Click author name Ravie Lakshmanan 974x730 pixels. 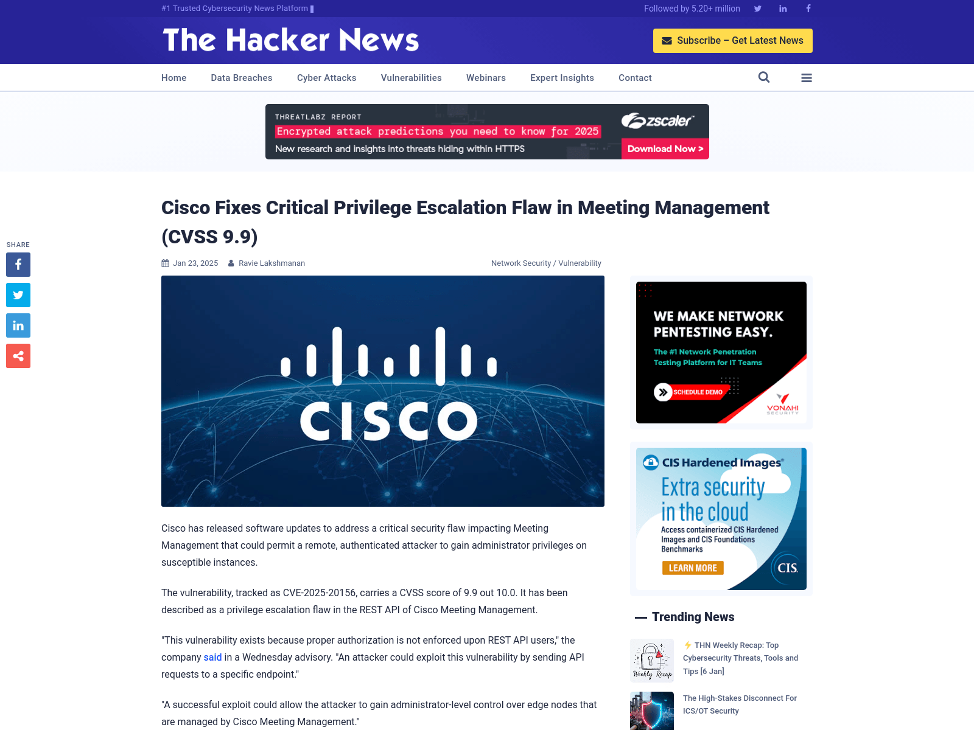click(272, 263)
